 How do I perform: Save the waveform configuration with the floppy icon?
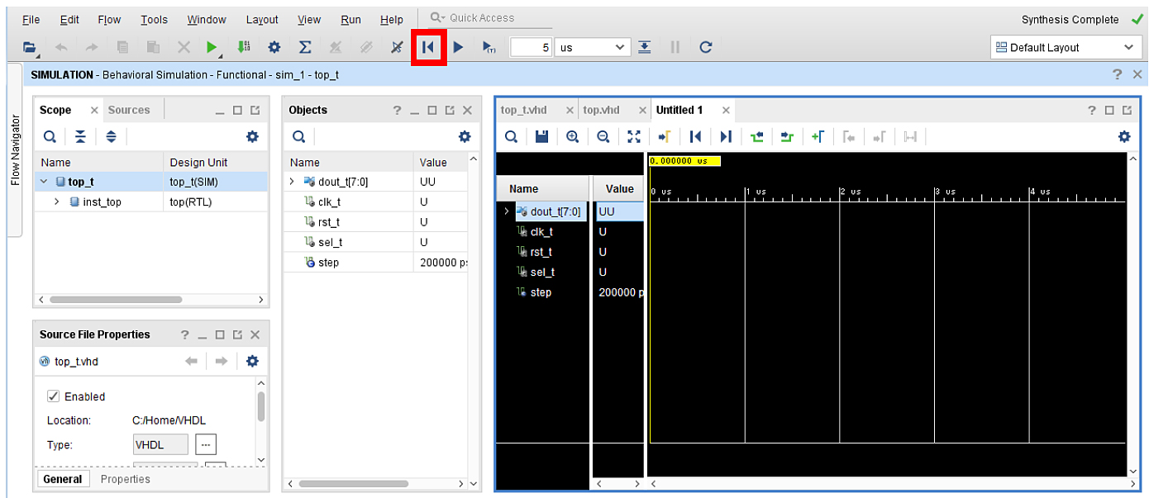[541, 136]
